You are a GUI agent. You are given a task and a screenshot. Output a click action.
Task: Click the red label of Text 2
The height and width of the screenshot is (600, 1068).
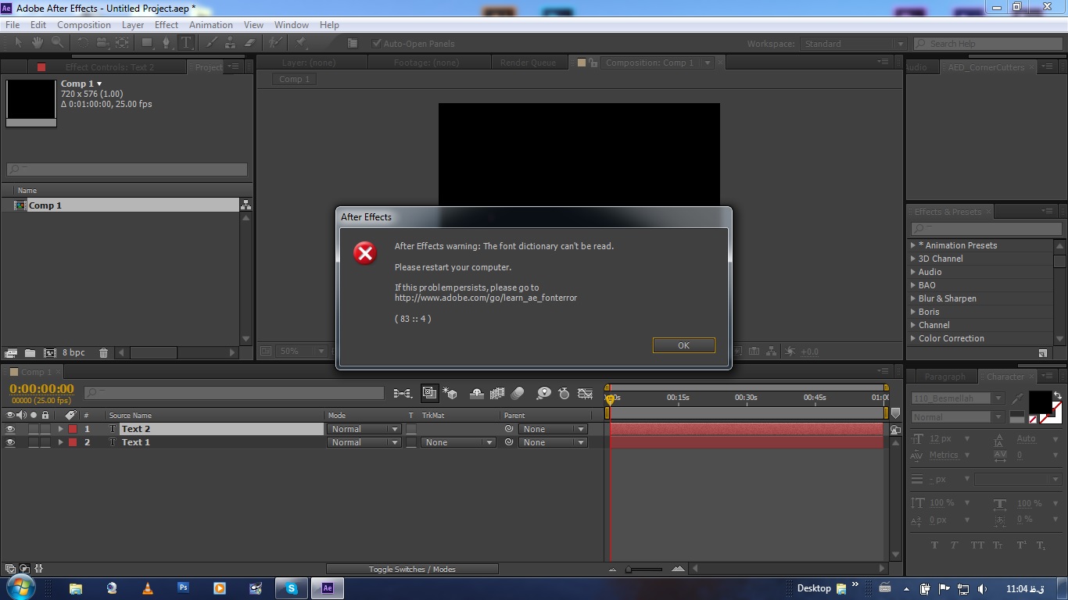[73, 429]
